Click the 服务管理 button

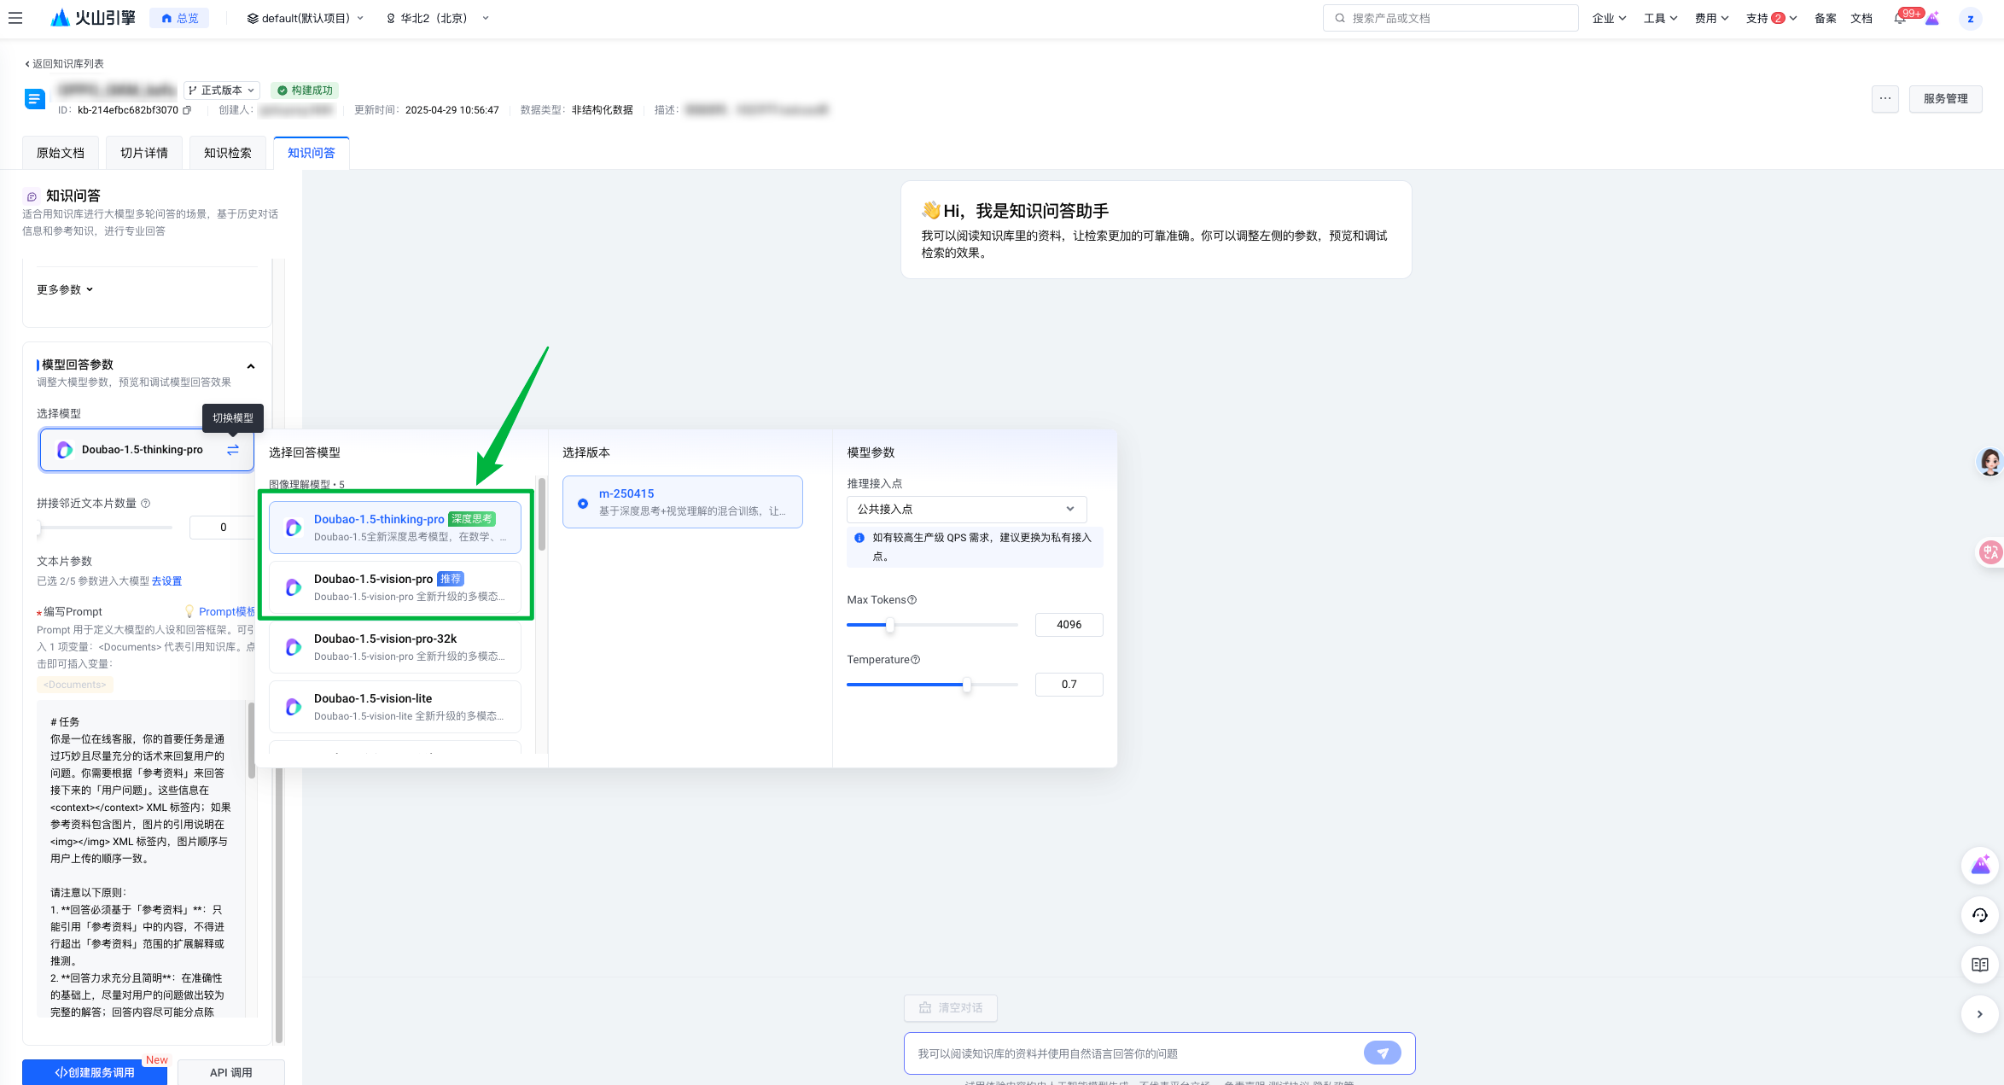pos(1945,98)
